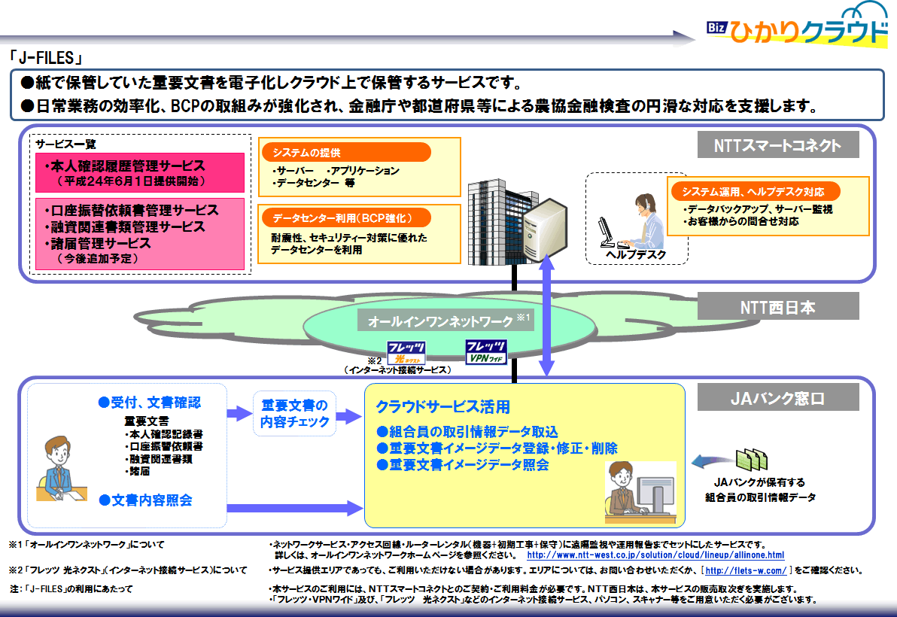Click the vertical double-headed blue arrow
Viewport: 897px width, 617px height.
pyautogui.click(x=546, y=315)
